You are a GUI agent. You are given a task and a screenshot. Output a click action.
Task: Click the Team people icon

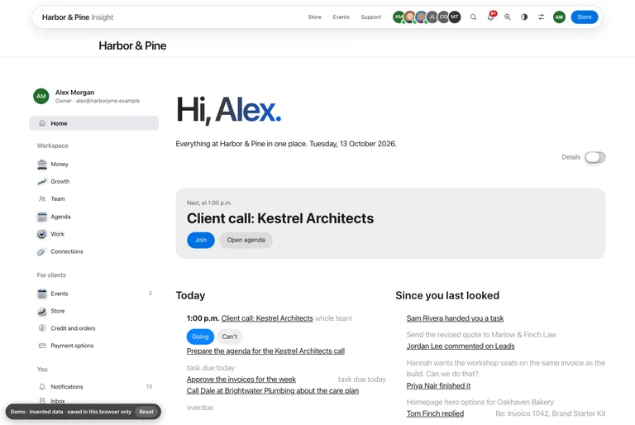[x=42, y=199]
